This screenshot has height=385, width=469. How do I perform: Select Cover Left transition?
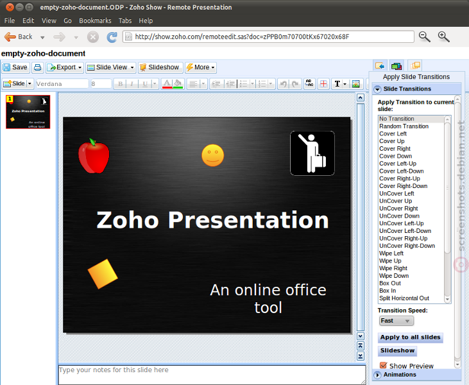tap(411, 133)
